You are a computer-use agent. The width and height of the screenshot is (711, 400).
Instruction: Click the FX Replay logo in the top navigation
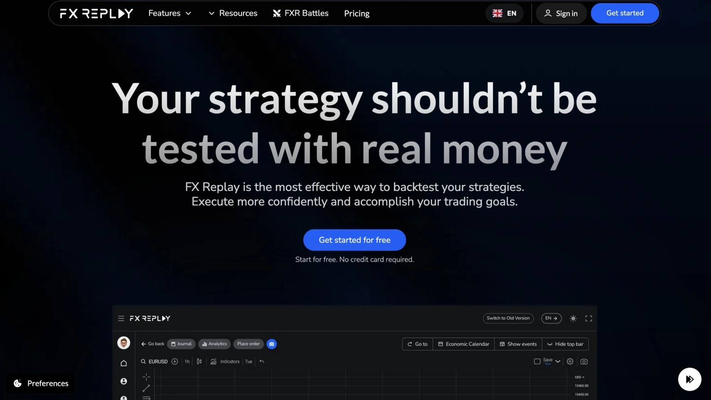(x=96, y=13)
